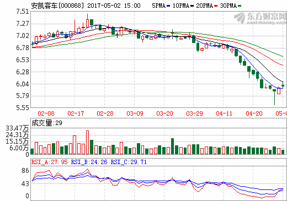Viewport: 287px width, 201px height.
Task: Click the tallest green volume bar
Action: [172, 146]
